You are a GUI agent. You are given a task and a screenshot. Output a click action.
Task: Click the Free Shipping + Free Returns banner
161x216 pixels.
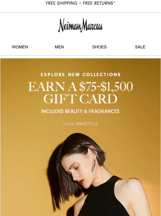pyautogui.click(x=80, y=3)
